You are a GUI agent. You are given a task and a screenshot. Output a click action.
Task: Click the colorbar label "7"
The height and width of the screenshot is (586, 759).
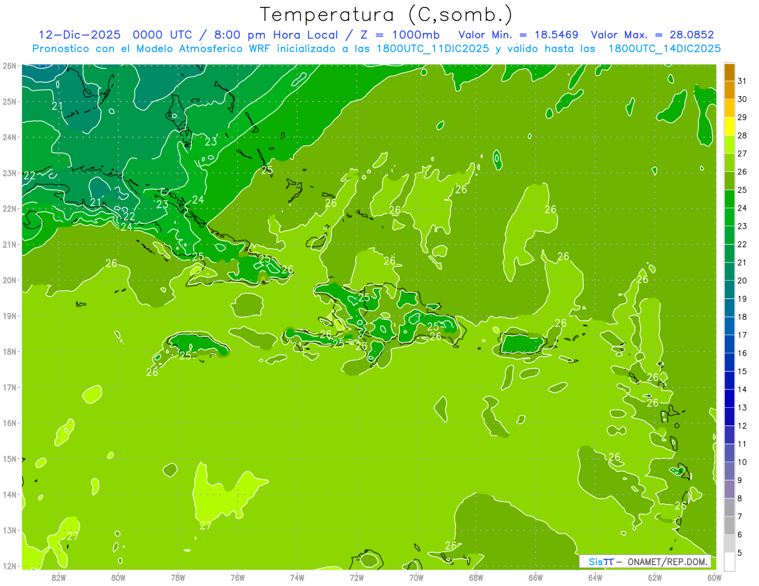click(x=740, y=516)
